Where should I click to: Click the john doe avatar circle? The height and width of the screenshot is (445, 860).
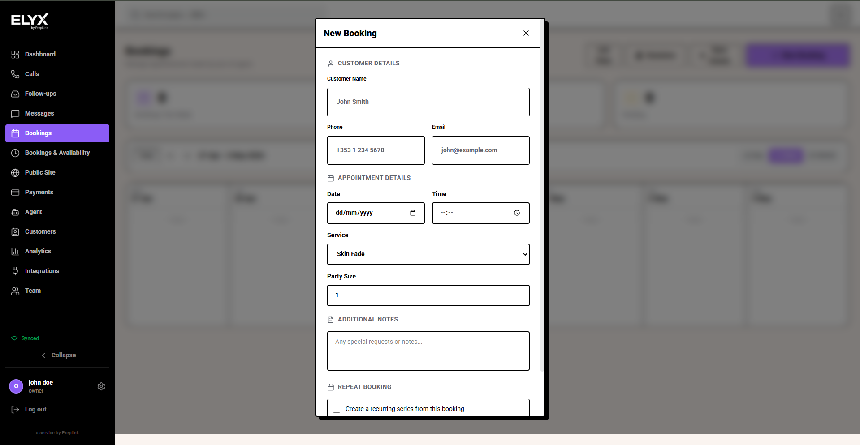(16, 386)
